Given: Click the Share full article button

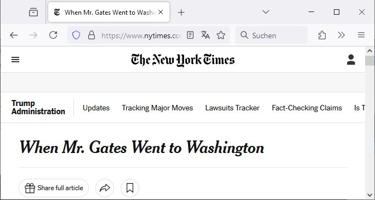Looking at the screenshot, I should pos(54,188).
